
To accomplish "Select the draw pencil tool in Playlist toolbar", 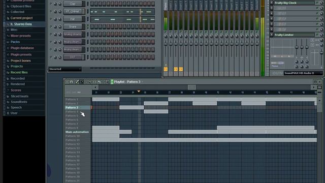I will [77, 82].
